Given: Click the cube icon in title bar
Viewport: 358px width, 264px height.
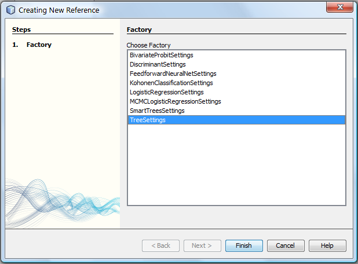Looking at the screenshot, I should [x=10, y=10].
